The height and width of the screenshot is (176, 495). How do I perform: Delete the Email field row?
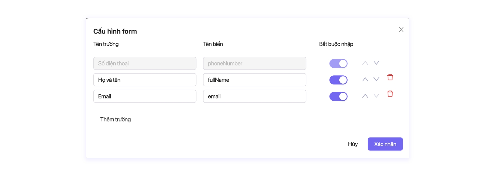pos(390,94)
